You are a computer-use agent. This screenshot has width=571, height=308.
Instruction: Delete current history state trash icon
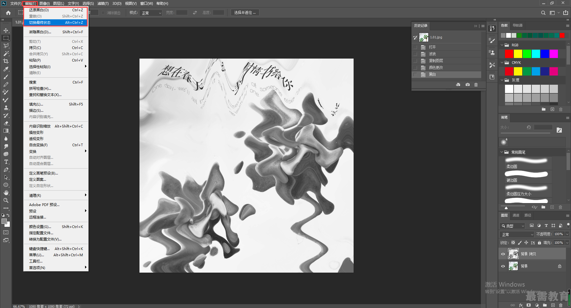pyautogui.click(x=476, y=85)
